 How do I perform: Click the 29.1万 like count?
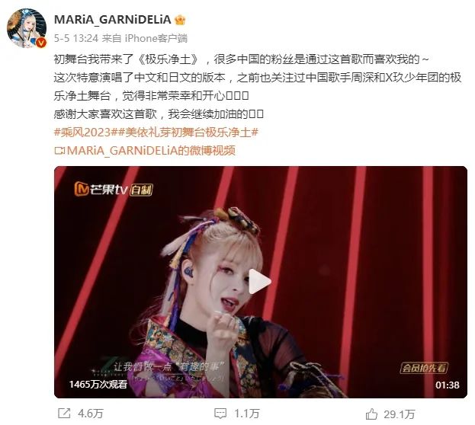point(399,414)
